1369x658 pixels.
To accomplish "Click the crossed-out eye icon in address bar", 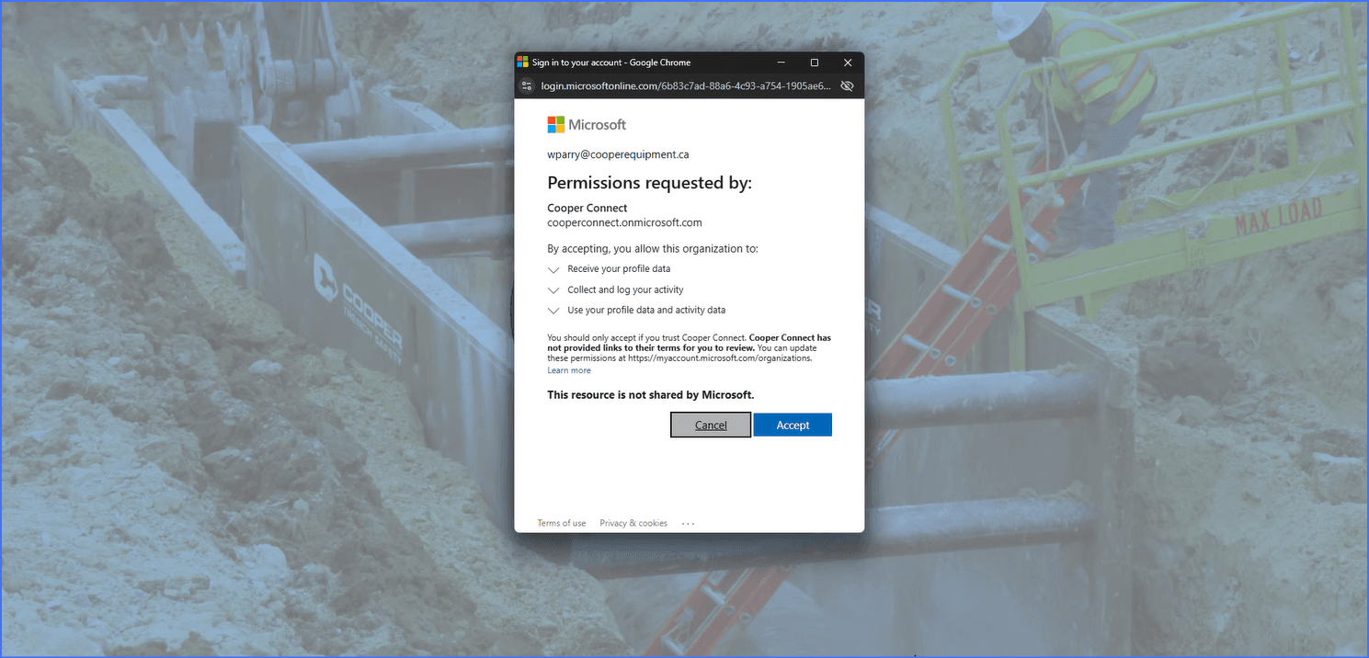I will (x=847, y=85).
